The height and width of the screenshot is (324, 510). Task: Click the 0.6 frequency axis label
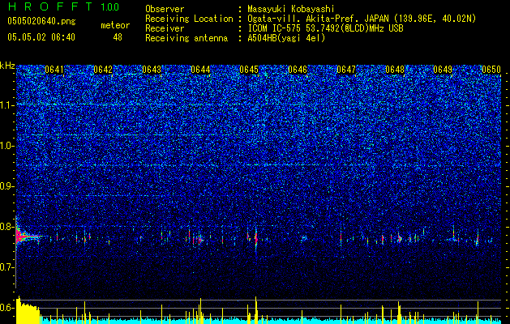coord(7,308)
